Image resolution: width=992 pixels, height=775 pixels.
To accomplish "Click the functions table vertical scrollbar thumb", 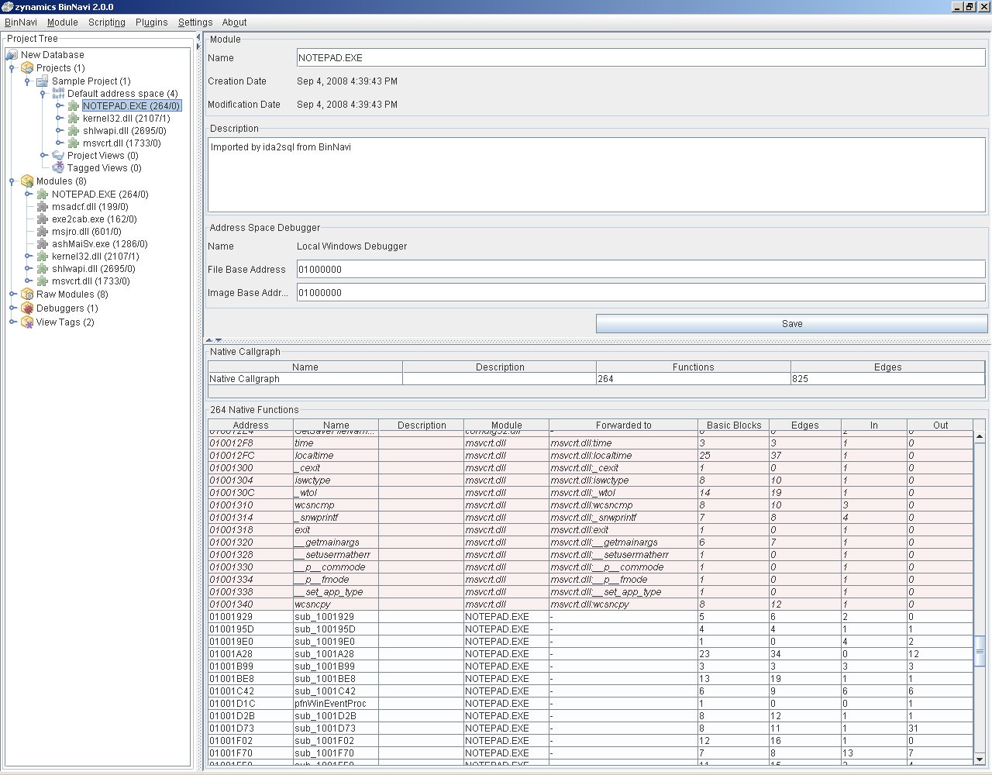I will pyautogui.click(x=980, y=651).
